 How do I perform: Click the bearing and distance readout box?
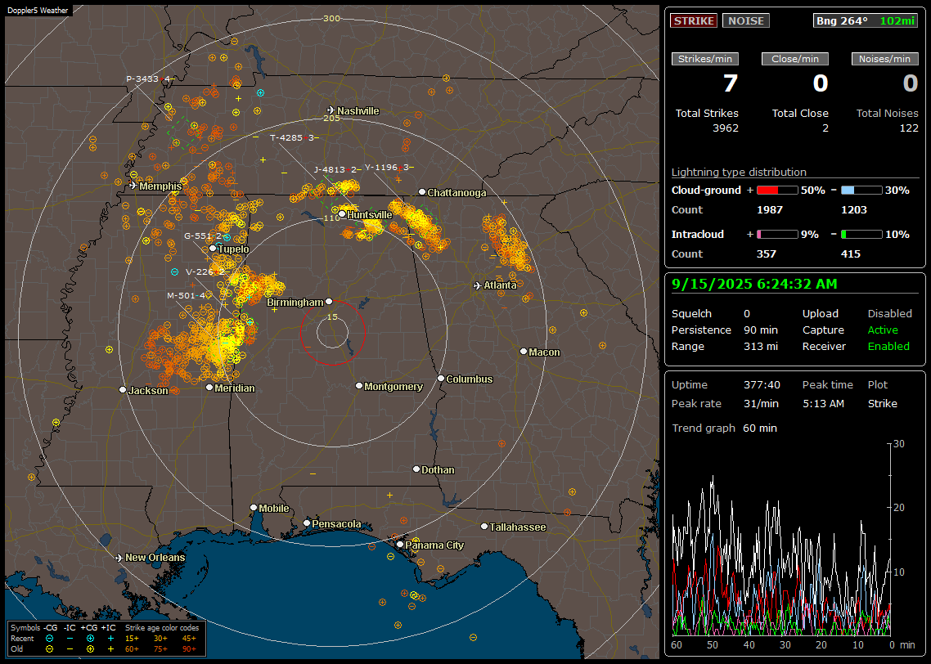(866, 20)
